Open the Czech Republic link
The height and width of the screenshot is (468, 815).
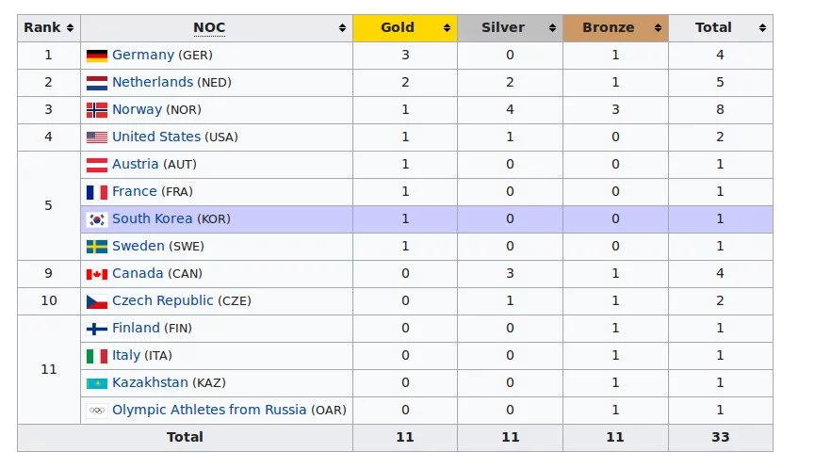coord(162,301)
